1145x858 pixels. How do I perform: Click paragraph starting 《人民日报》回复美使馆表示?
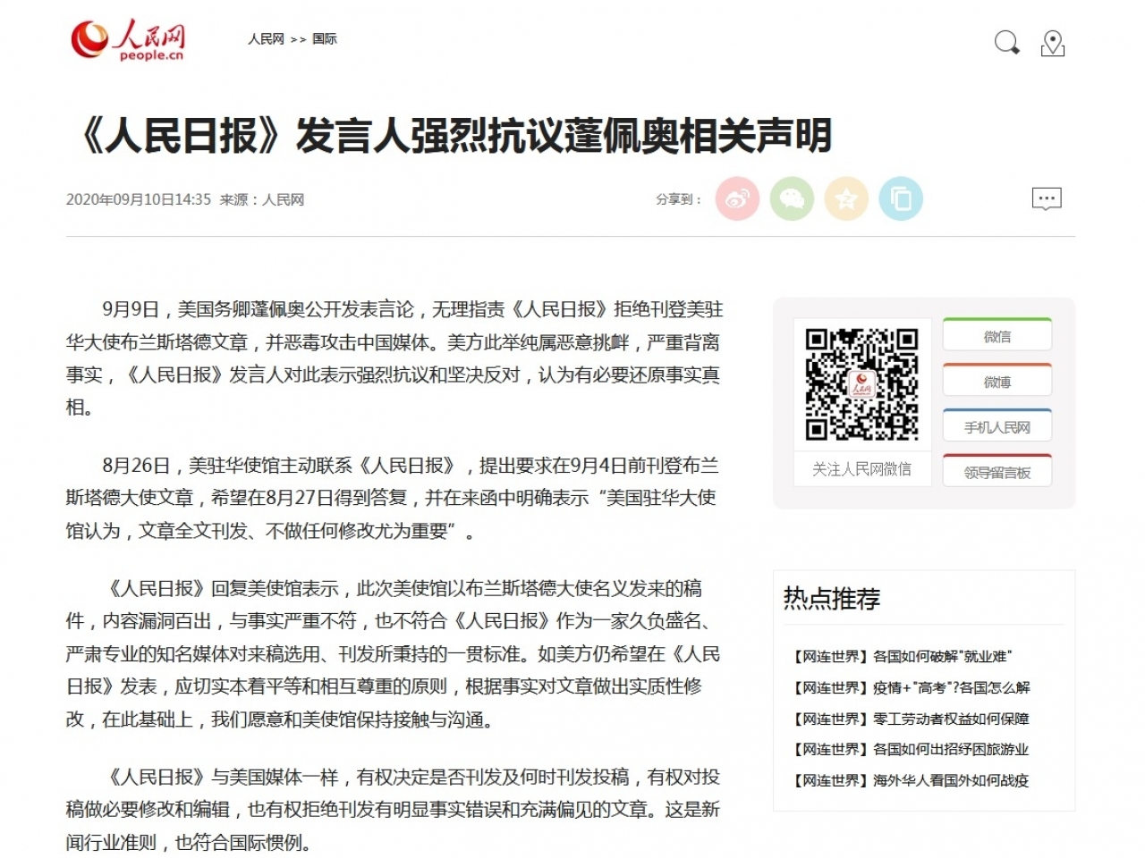(x=393, y=653)
